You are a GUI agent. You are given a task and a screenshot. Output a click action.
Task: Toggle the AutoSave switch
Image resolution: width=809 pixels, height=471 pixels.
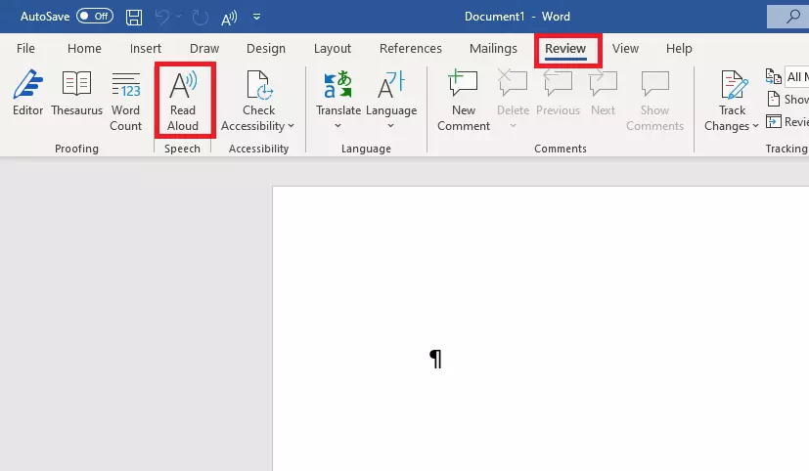(x=95, y=17)
